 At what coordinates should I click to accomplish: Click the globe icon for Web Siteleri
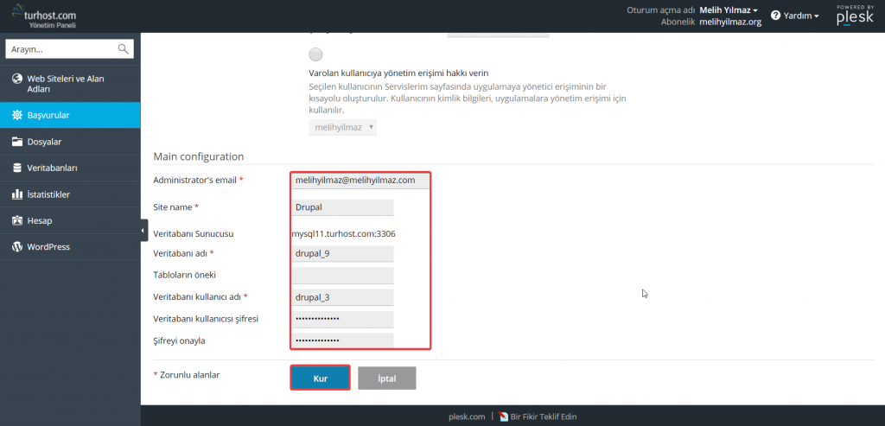click(17, 79)
